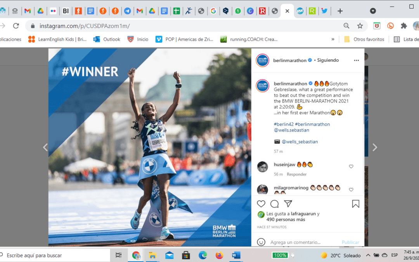Go to next post with right arrow

(374, 147)
